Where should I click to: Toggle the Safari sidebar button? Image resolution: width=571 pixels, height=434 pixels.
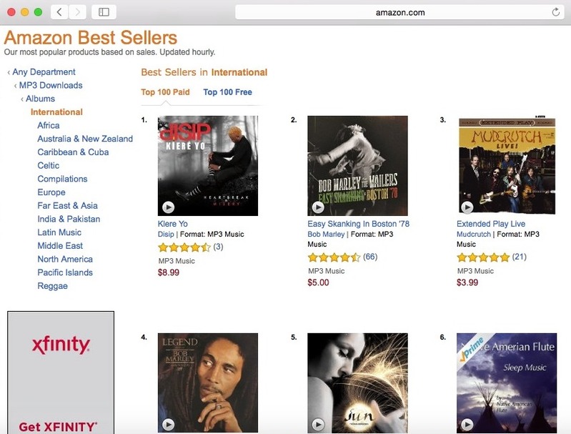(x=104, y=12)
